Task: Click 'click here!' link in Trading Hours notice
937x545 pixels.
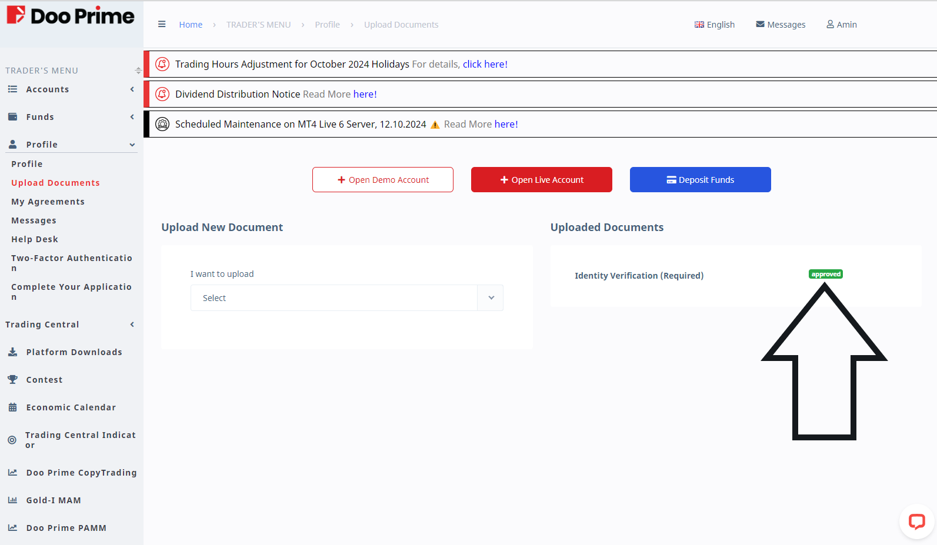Action: coord(485,64)
